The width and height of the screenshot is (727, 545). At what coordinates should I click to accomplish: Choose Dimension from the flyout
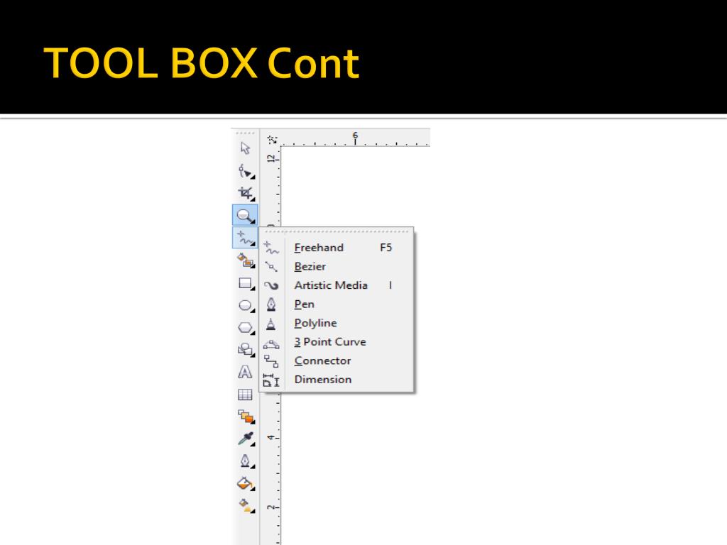336,380
